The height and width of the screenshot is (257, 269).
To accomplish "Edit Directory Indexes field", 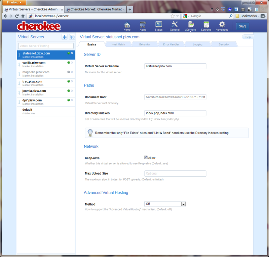I will [175, 113].
